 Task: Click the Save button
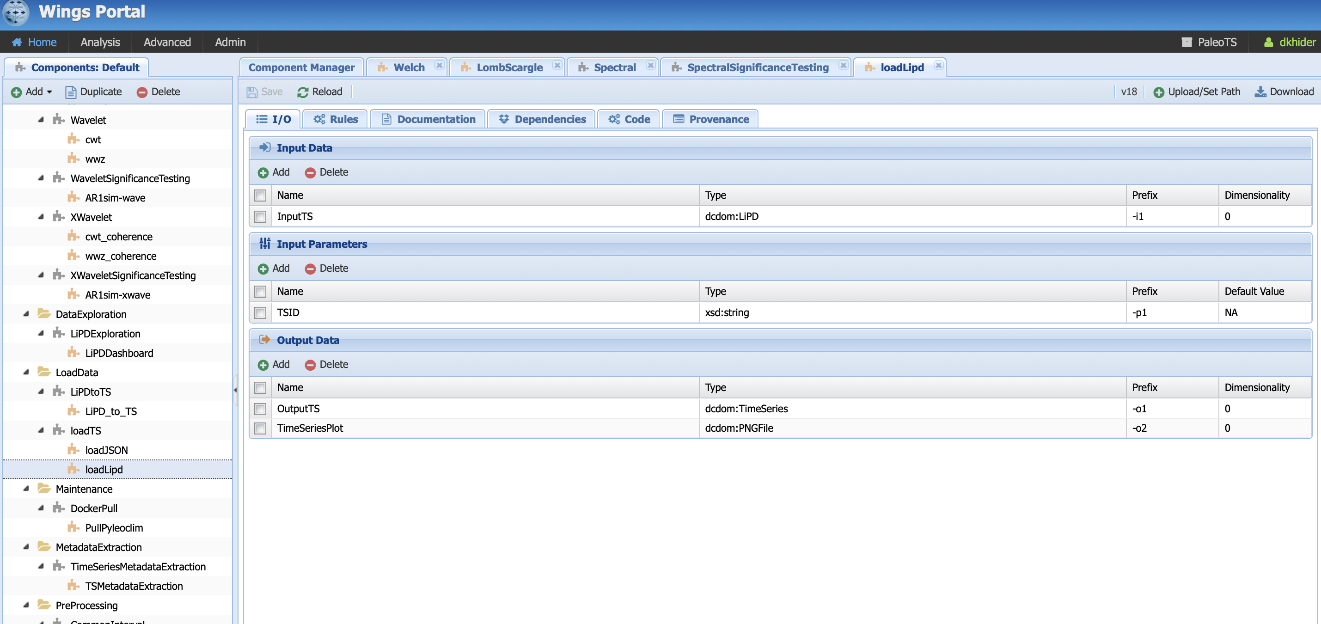pyautogui.click(x=264, y=92)
